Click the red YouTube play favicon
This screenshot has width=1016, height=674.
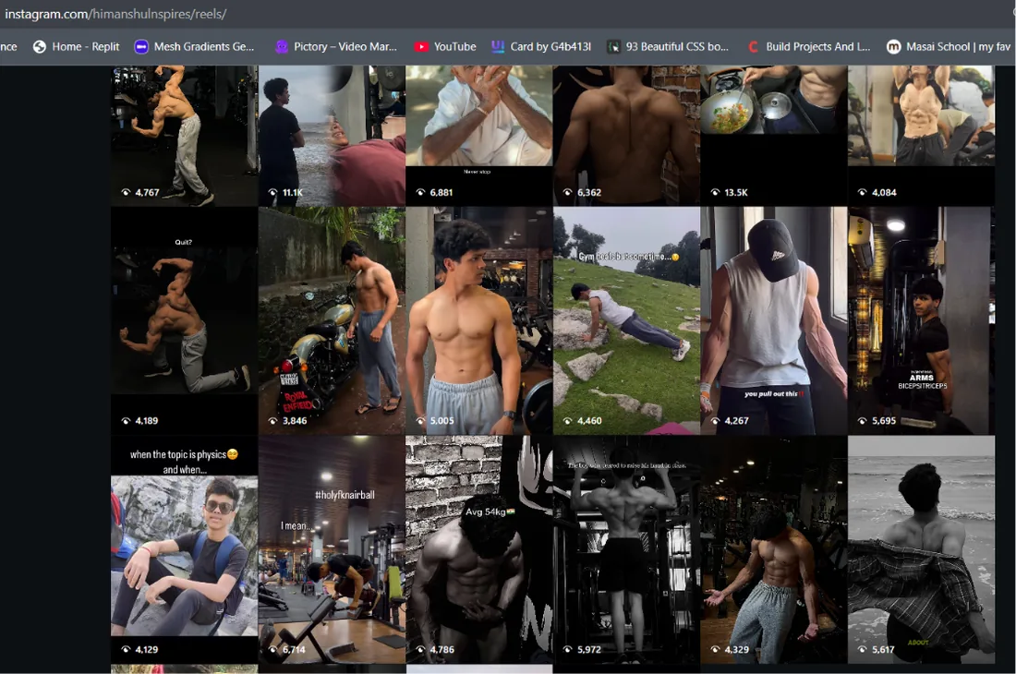(x=421, y=46)
